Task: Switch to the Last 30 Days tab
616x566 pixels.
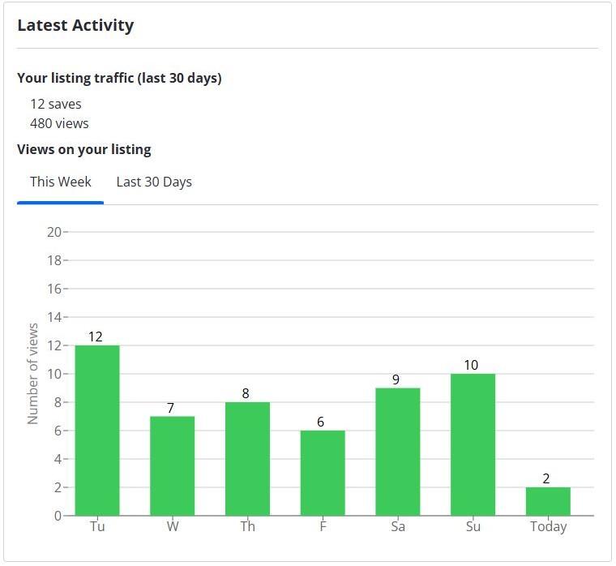Action: click(154, 182)
